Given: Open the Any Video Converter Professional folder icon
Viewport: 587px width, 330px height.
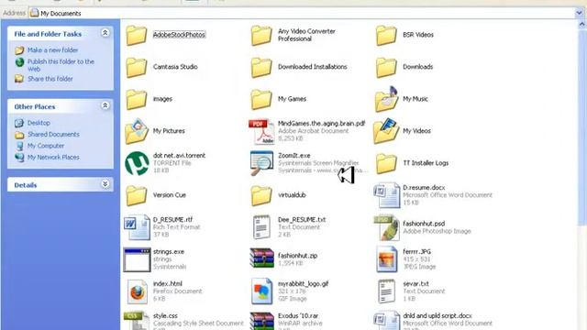Looking at the screenshot, I should [261, 35].
